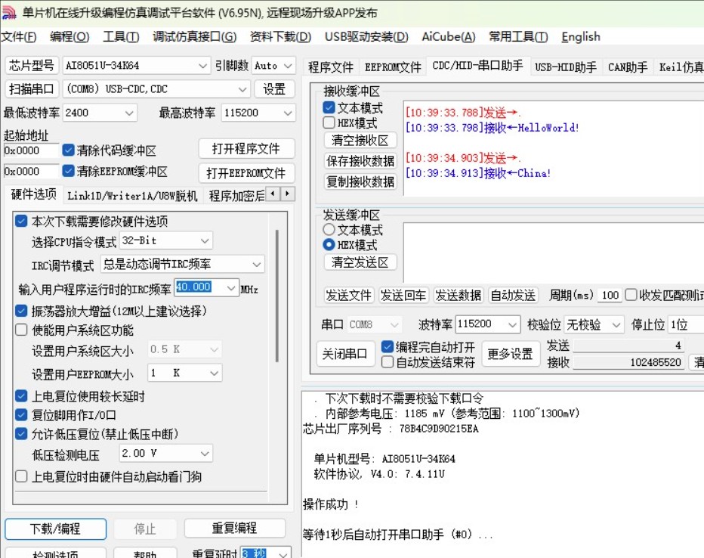The image size is (704, 558).
Task: Toggle 文本模式 checkbox in receive buffer
Action: click(x=329, y=107)
